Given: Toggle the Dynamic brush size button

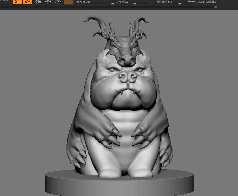Looking at the screenshot, I should tap(192, 1).
